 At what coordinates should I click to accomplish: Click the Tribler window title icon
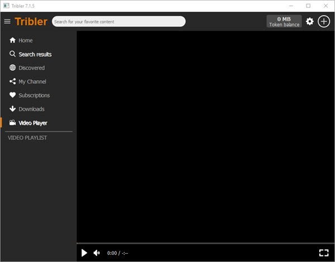[6, 6]
